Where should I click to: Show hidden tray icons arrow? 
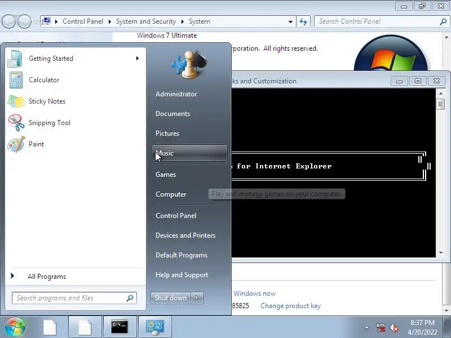367,327
